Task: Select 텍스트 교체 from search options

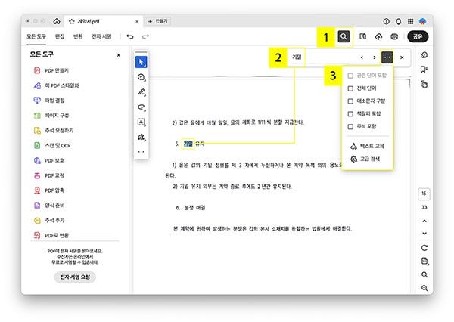Action: click(367, 146)
